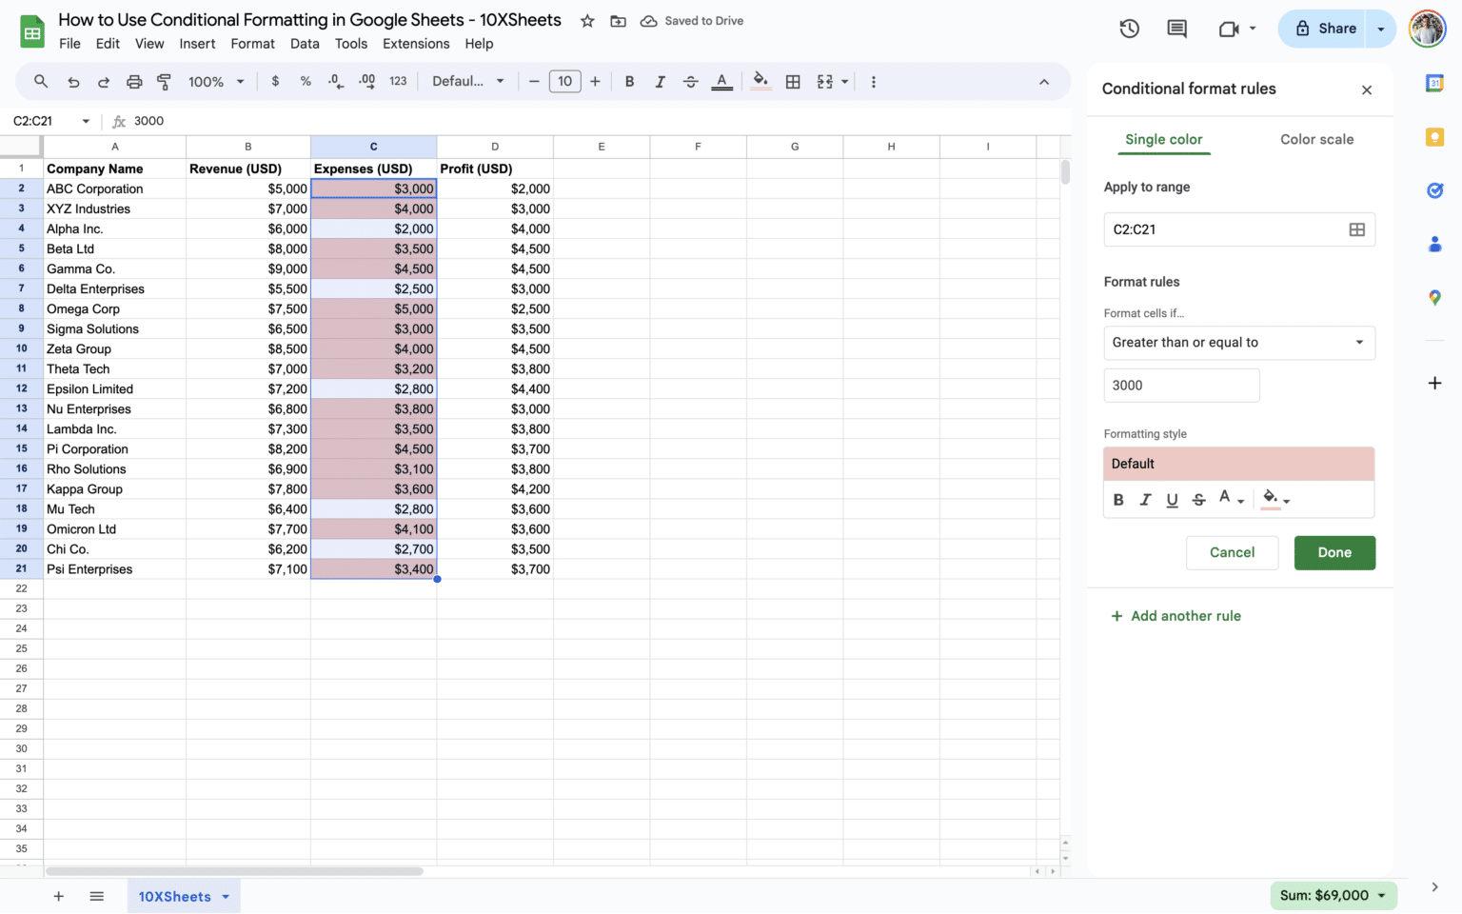Toggle italic in Formatting style
The image size is (1462, 914).
(1145, 499)
